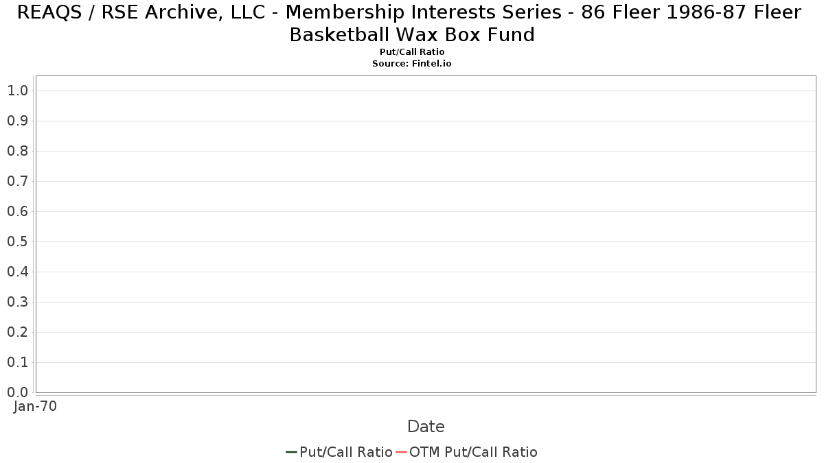Select the 0.4 y-axis tick label
824x463 pixels.
[x=17, y=272]
